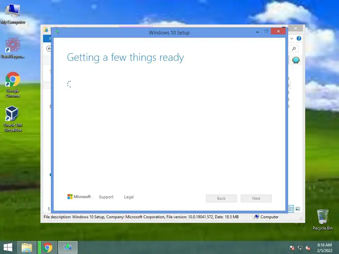Close the Explorer window behind Setup
339x254 pixels.
(296, 28)
